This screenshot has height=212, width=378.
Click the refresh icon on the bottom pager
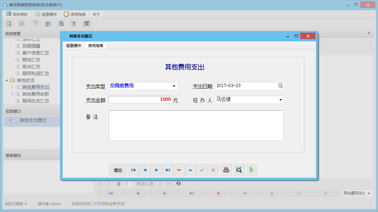coord(179,184)
